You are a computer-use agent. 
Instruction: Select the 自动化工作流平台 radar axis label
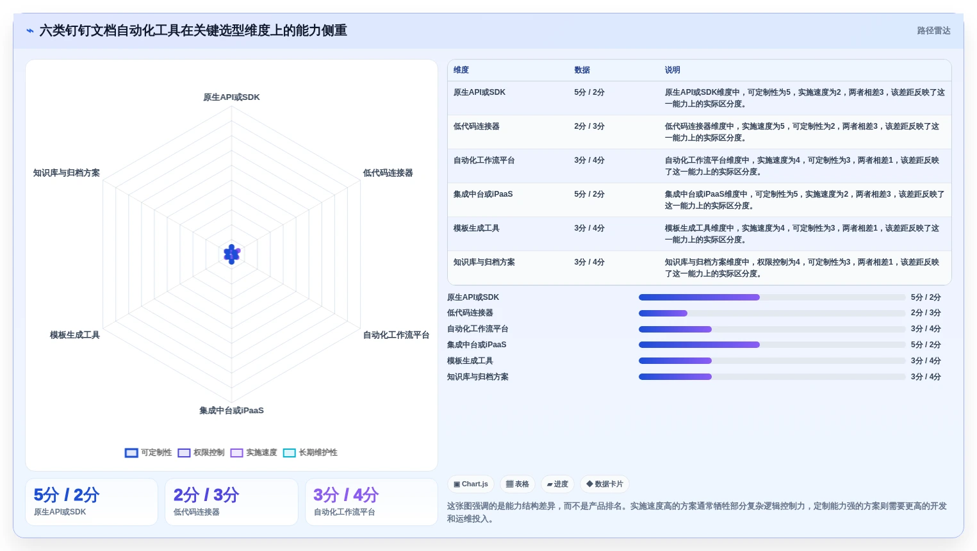click(x=396, y=335)
